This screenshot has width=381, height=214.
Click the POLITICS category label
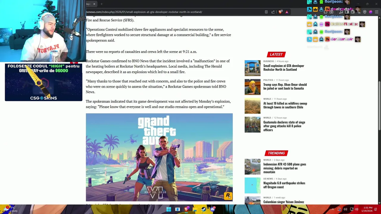(x=268, y=80)
